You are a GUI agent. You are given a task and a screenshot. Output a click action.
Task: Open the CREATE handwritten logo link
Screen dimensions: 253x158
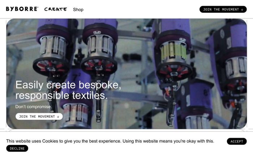coord(56,9)
